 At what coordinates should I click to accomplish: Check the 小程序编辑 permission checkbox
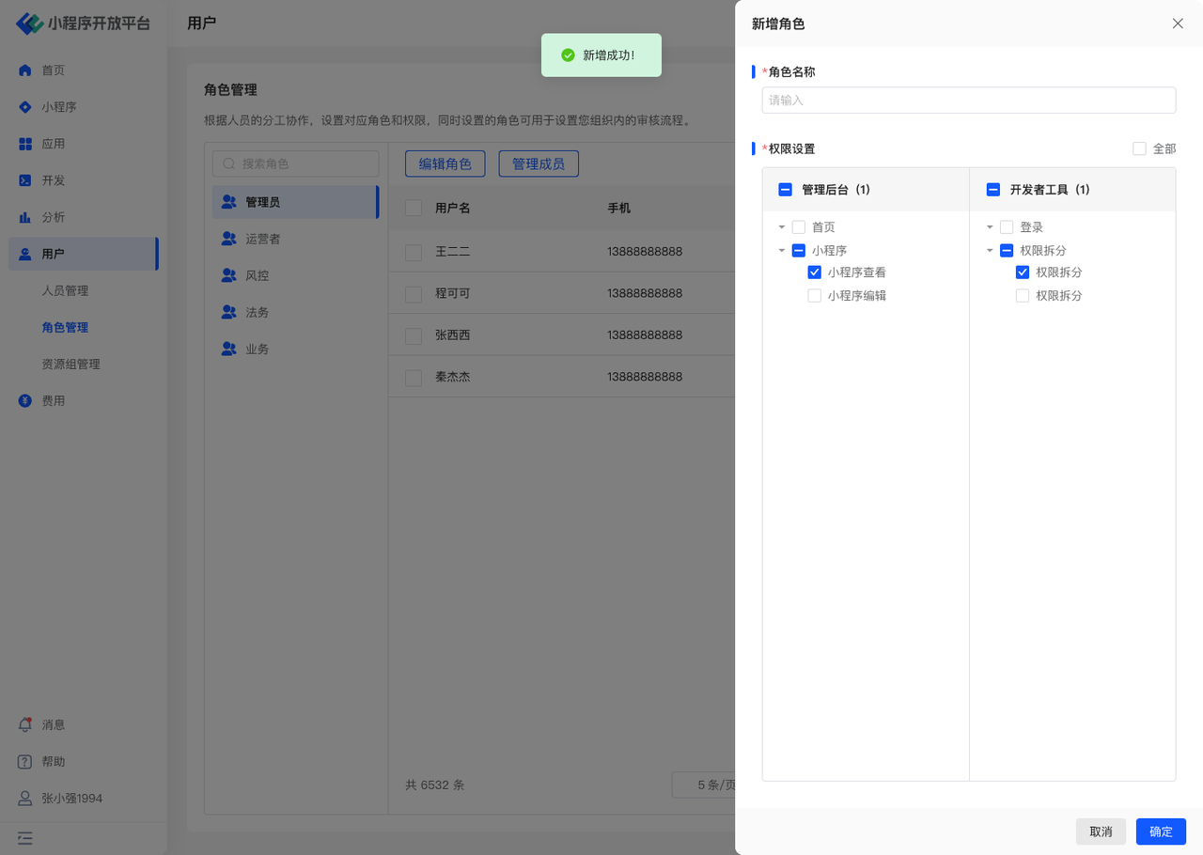pyautogui.click(x=815, y=296)
